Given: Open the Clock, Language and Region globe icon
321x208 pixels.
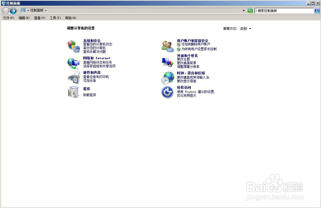Looking at the screenshot, I should tap(167, 78).
